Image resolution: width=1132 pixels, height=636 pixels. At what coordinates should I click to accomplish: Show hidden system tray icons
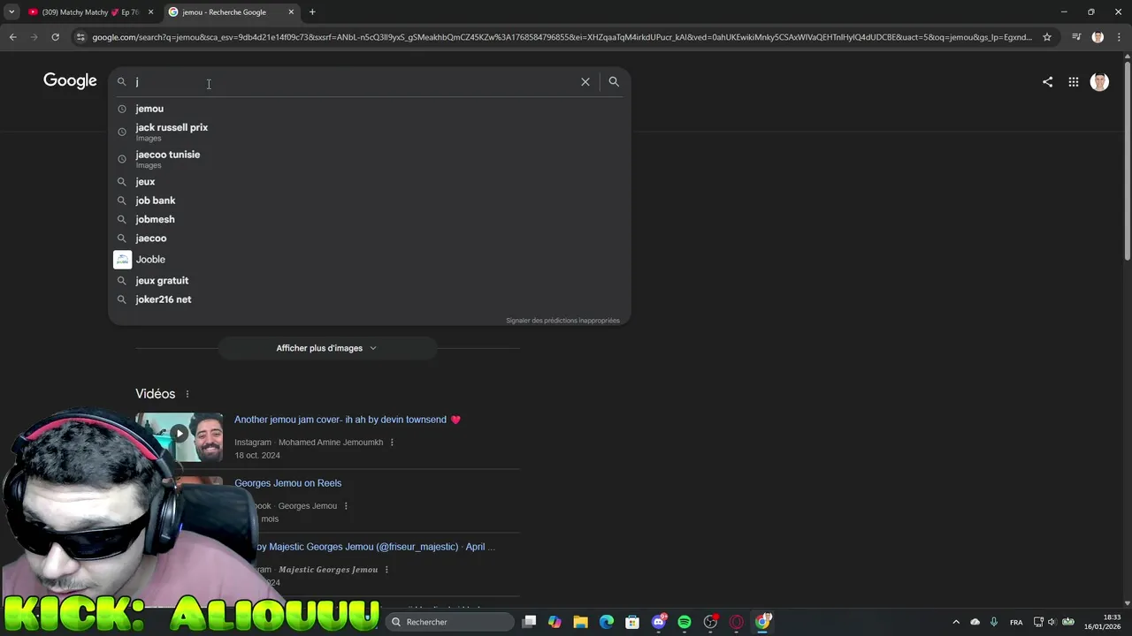click(956, 622)
